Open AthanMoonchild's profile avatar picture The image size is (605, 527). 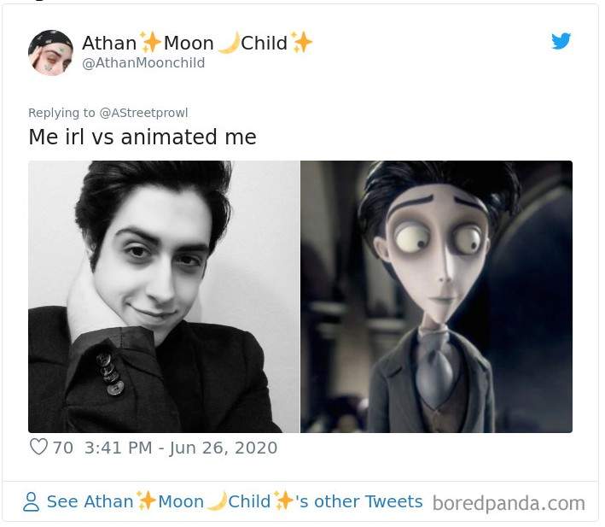tap(50, 53)
